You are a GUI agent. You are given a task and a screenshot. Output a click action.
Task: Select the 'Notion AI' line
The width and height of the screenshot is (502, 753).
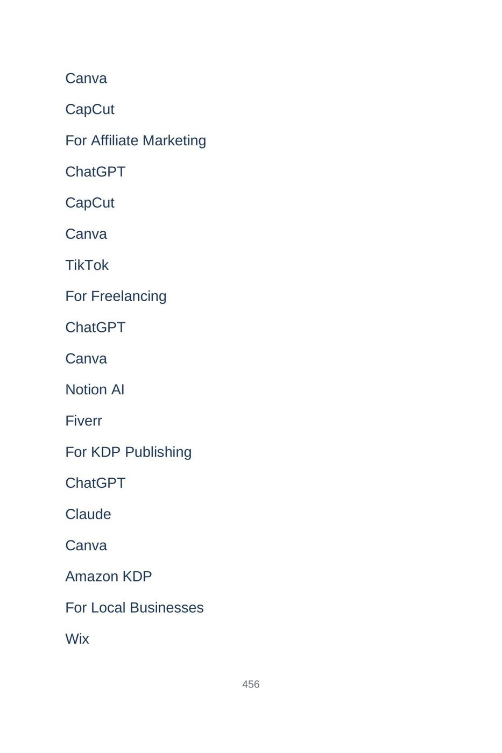[95, 390]
